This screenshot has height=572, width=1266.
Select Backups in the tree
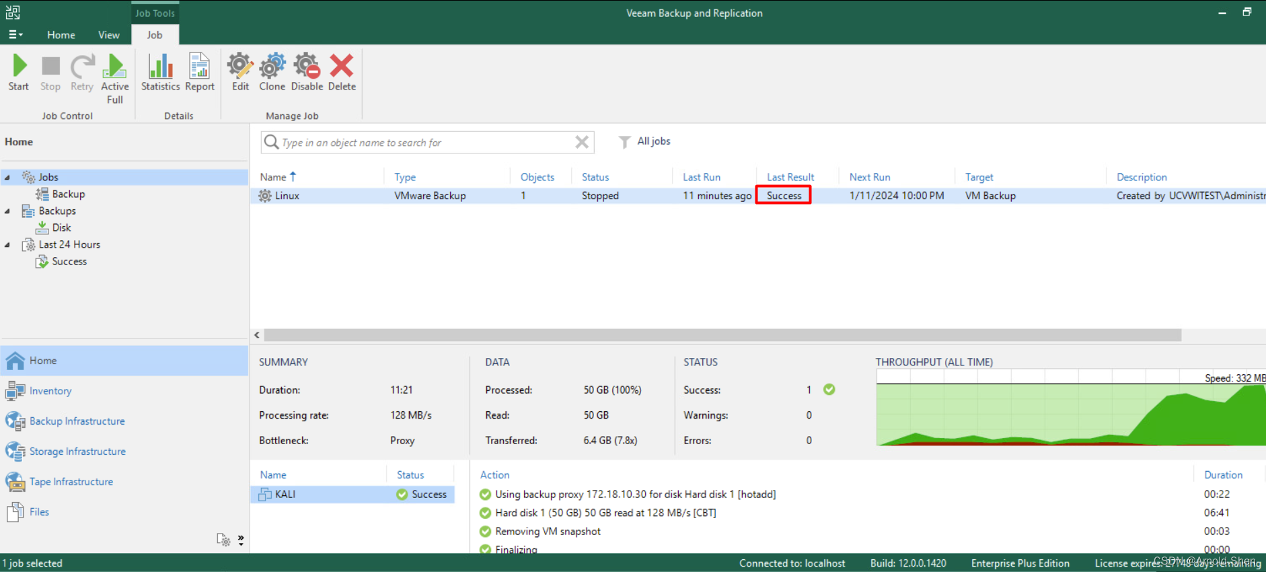pyautogui.click(x=57, y=211)
